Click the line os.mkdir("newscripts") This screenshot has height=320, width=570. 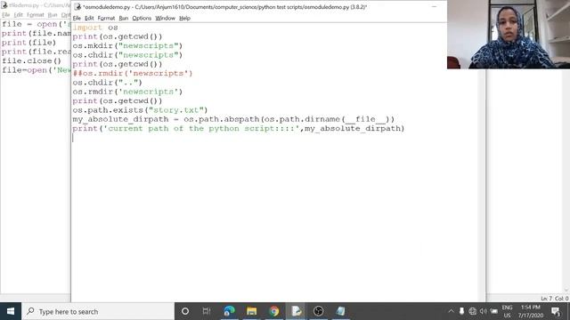(x=127, y=46)
